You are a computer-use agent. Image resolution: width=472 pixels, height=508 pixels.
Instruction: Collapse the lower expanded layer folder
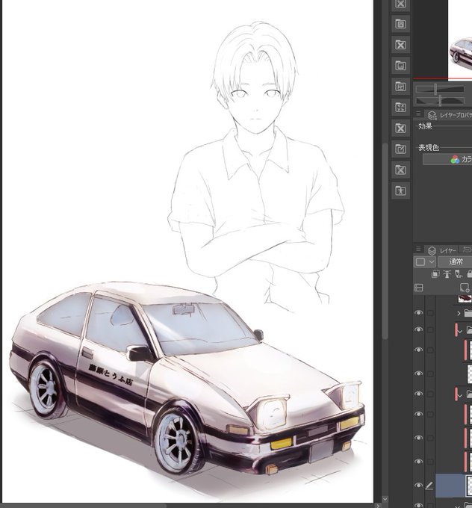[x=460, y=395]
